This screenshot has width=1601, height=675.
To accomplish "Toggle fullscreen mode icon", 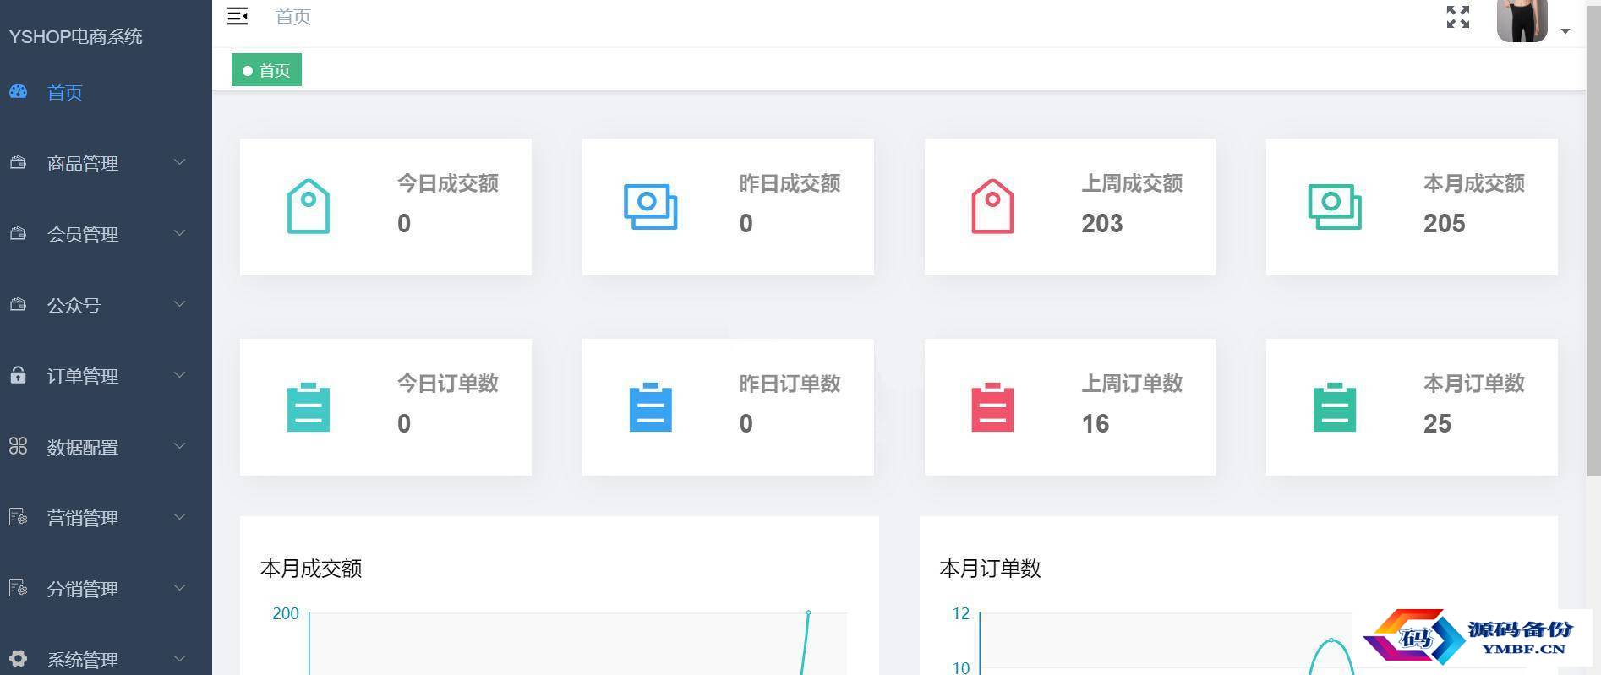I will [x=1458, y=17].
